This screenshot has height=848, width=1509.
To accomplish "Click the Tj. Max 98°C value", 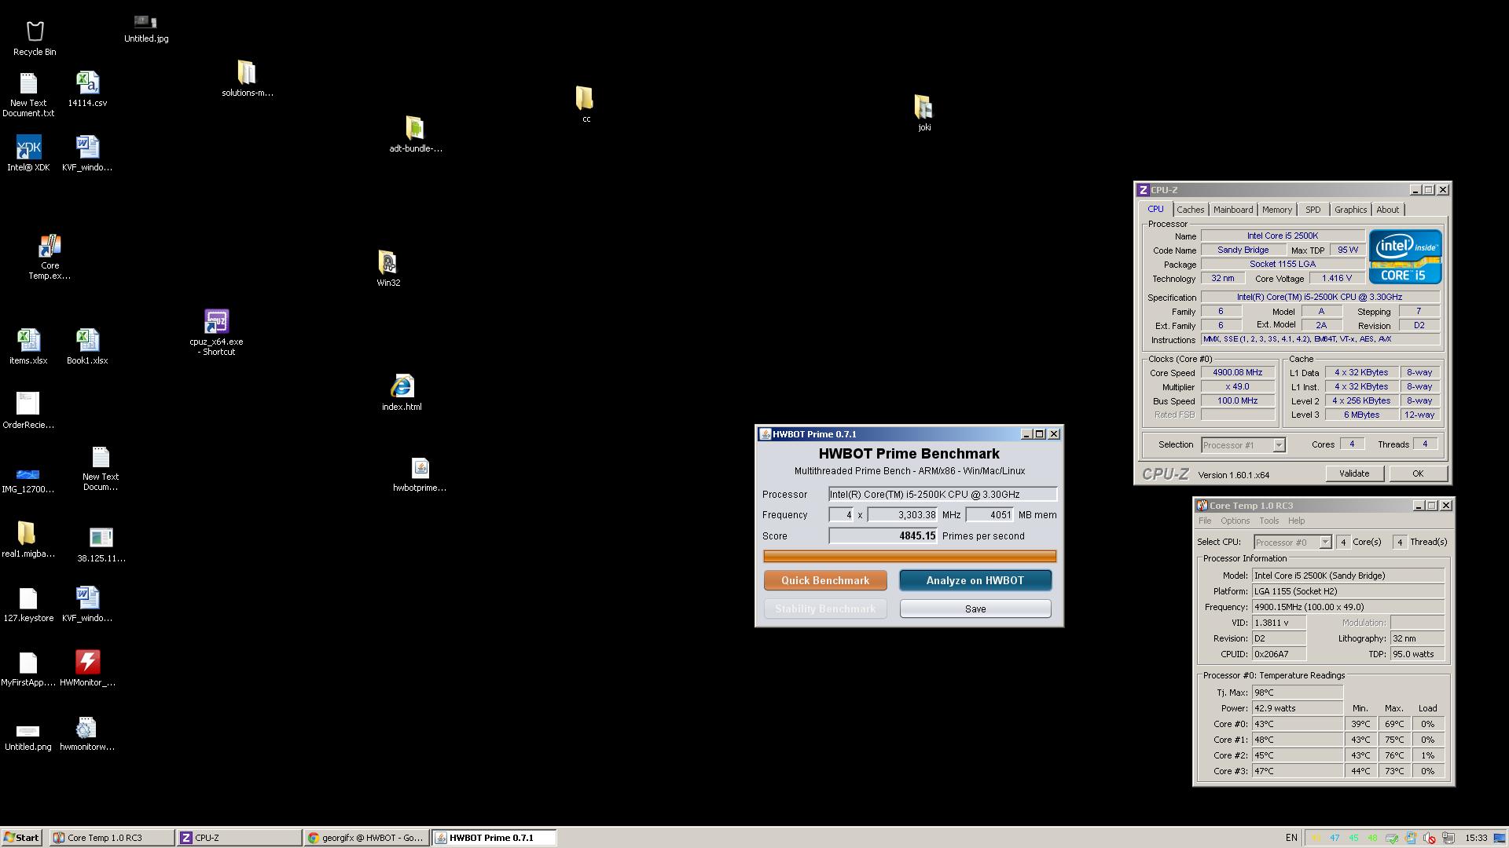I will 1297,693.
